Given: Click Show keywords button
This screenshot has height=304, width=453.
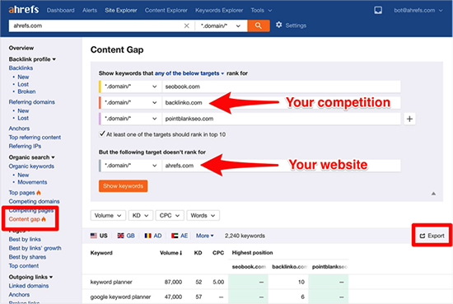Looking at the screenshot, I should [123, 186].
